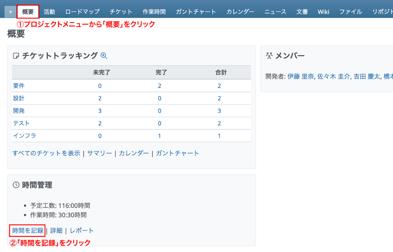The width and height of the screenshot is (393, 252).
Task: Open the plus (+) new object menu
Action: (10, 12)
